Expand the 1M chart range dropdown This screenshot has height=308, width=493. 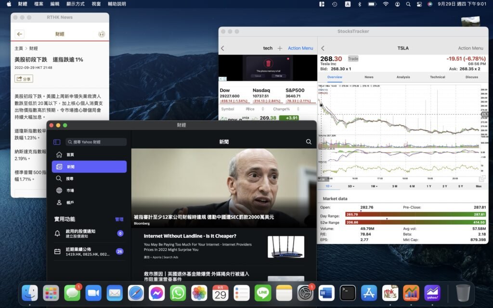point(374,186)
